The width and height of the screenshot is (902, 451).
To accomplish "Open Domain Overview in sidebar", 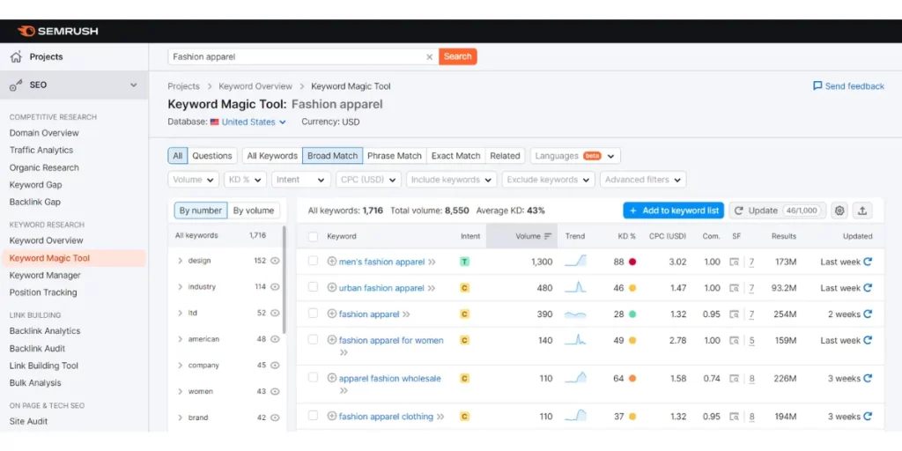I will point(44,133).
